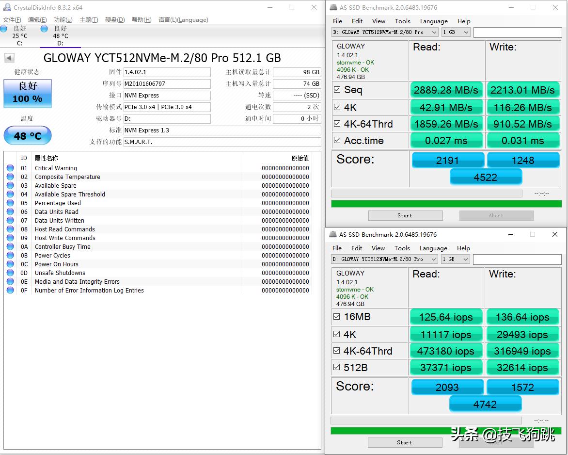
Task: Click CrystalDiskInfo title bar app icon
Action: (x=7, y=7)
